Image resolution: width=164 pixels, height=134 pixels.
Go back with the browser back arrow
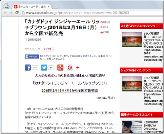(x=5, y=13)
